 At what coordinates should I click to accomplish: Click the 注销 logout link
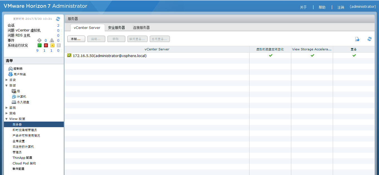(341, 7)
